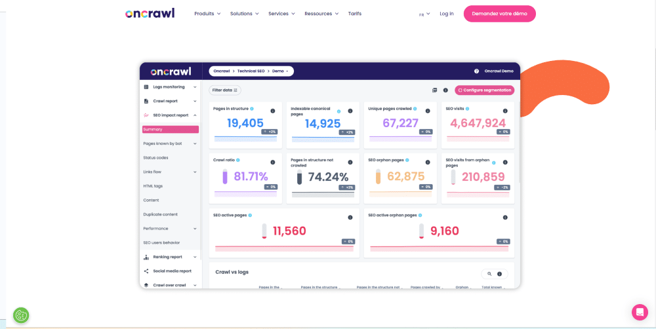
Task: Click the Oncrawl logo inside the dashboard
Action: pos(171,71)
